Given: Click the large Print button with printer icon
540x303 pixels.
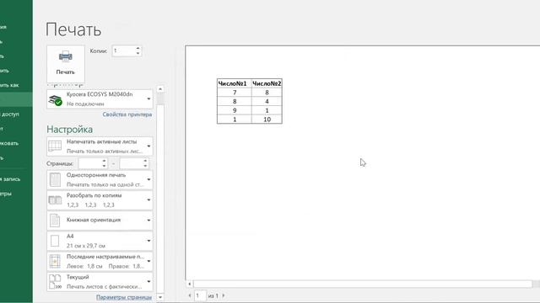Looking at the screenshot, I should [66, 64].
